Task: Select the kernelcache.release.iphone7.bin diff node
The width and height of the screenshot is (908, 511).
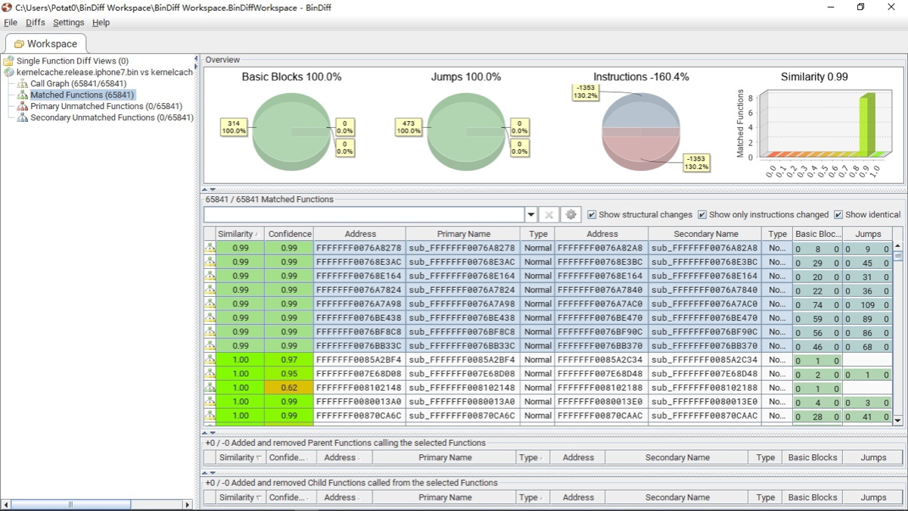Action: (104, 72)
